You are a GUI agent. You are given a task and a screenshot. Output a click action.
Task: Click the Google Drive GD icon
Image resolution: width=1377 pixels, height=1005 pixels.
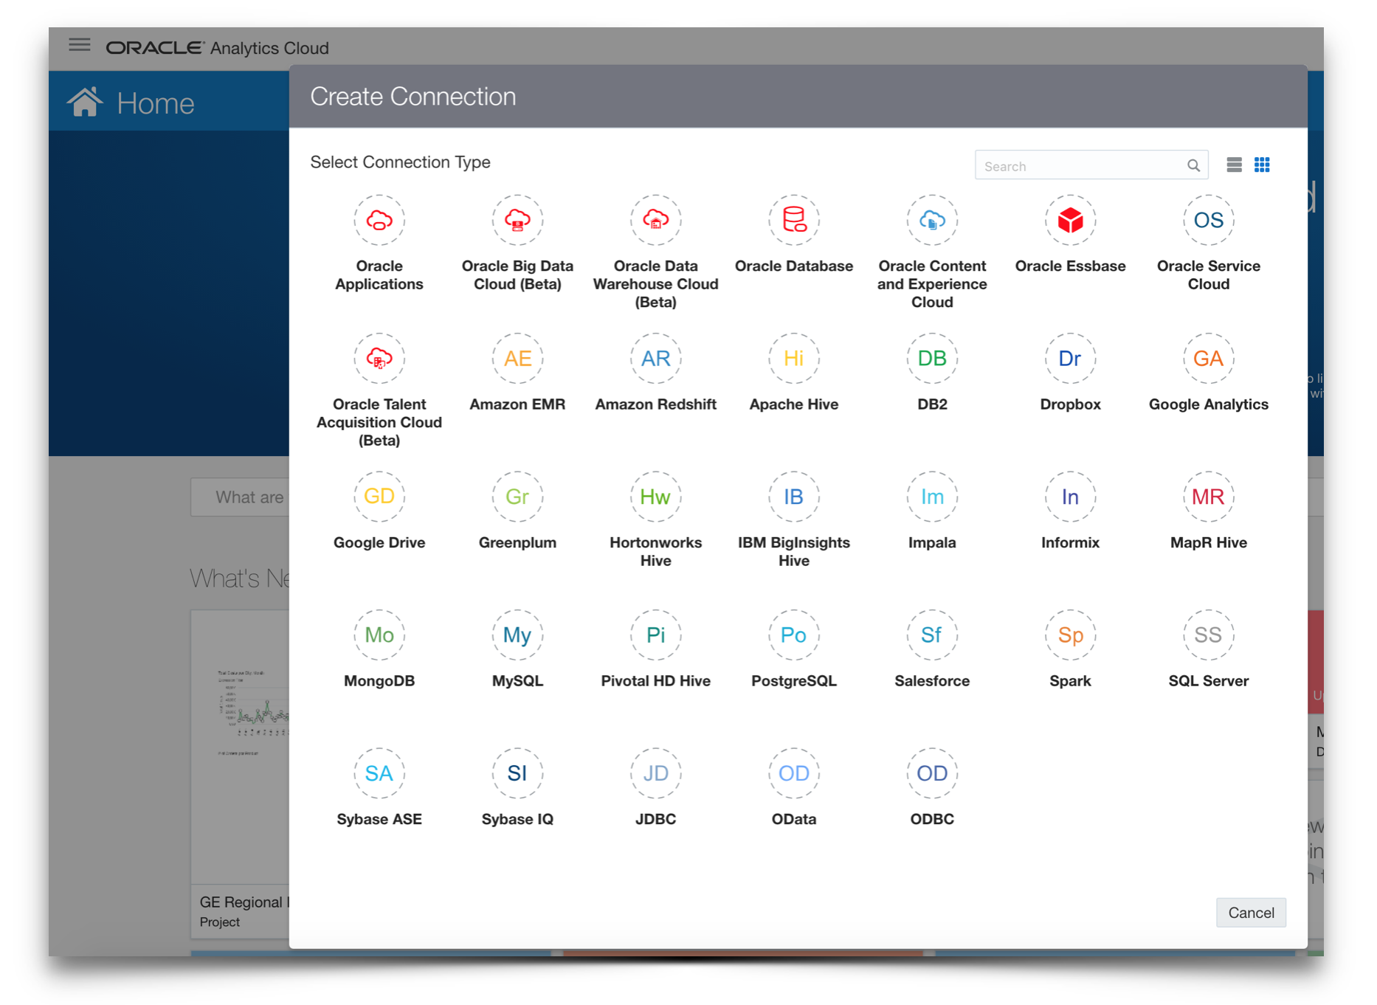tap(379, 497)
